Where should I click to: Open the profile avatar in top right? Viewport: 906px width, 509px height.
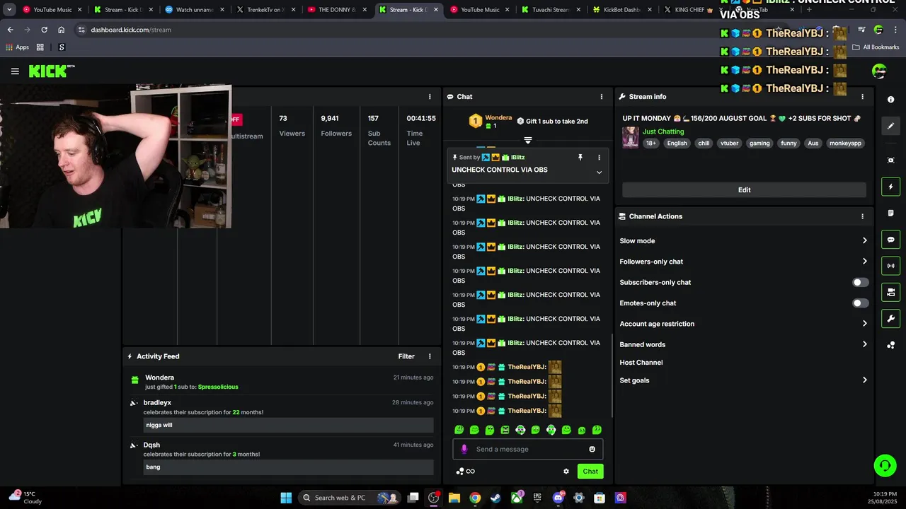click(880, 71)
